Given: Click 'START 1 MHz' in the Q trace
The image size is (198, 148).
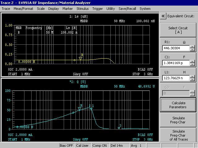Looking at the screenshot, I should click(x=19, y=139).
